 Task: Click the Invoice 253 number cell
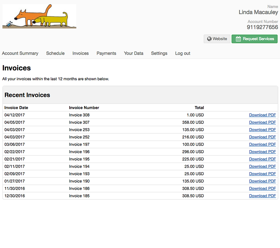79,130
